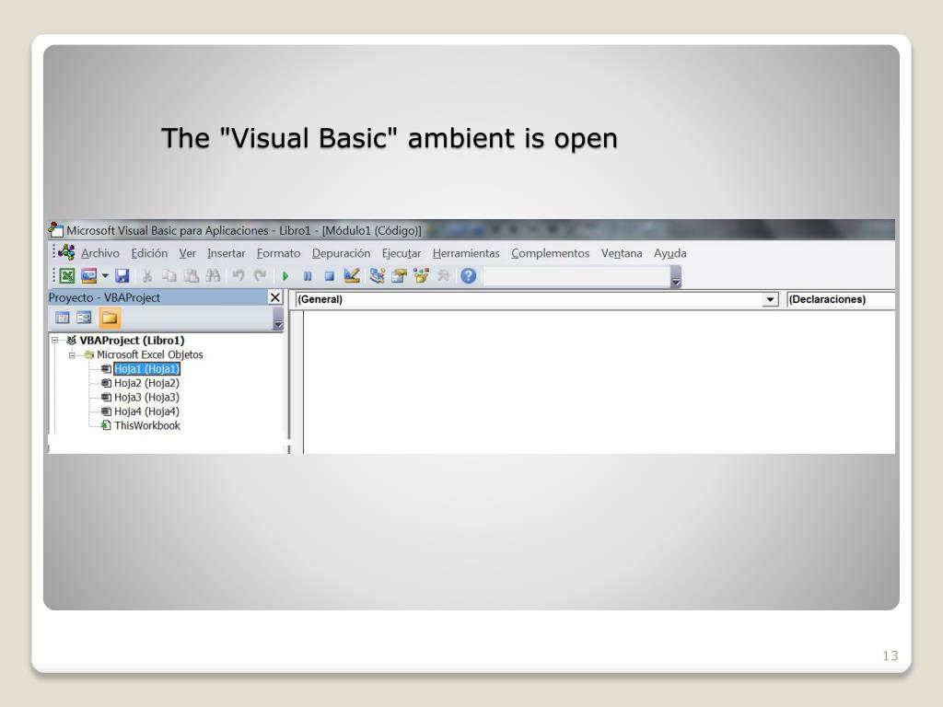Viewport: 943px width, 707px height.
Task: Open the Archivo menu
Action: tap(100, 253)
